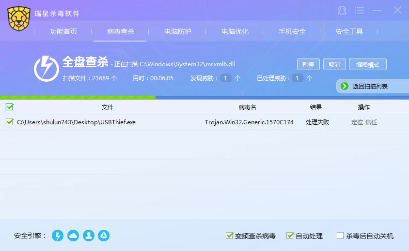The height and width of the screenshot is (251, 409).
Task: Click the green arrow beside 返回扫描列表
Action: click(x=345, y=86)
